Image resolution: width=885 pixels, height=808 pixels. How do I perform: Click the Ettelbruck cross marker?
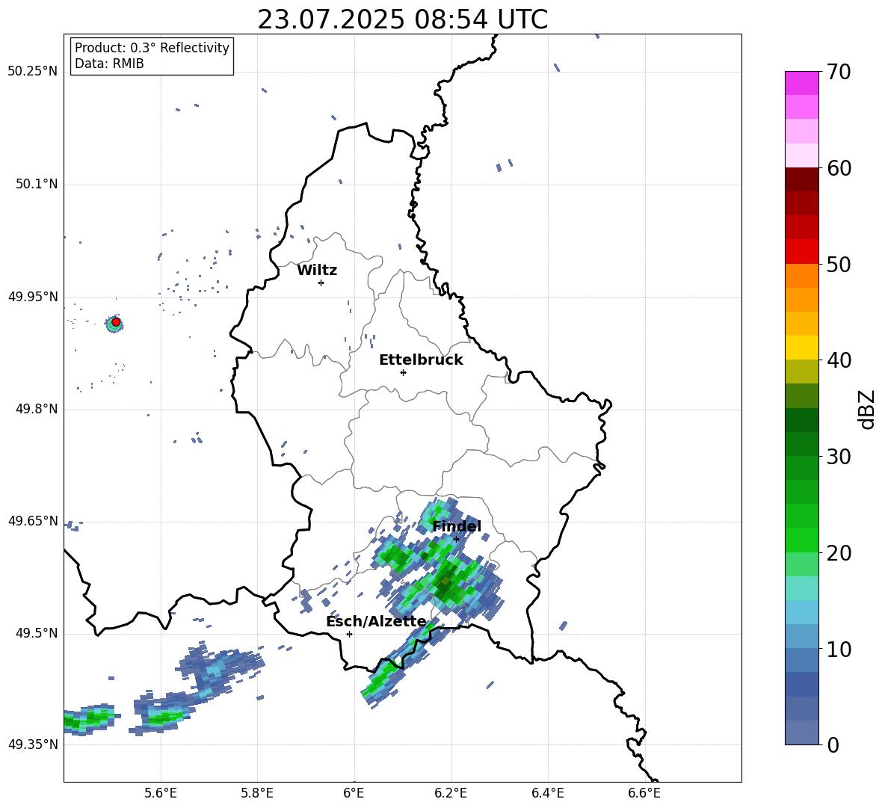point(403,372)
